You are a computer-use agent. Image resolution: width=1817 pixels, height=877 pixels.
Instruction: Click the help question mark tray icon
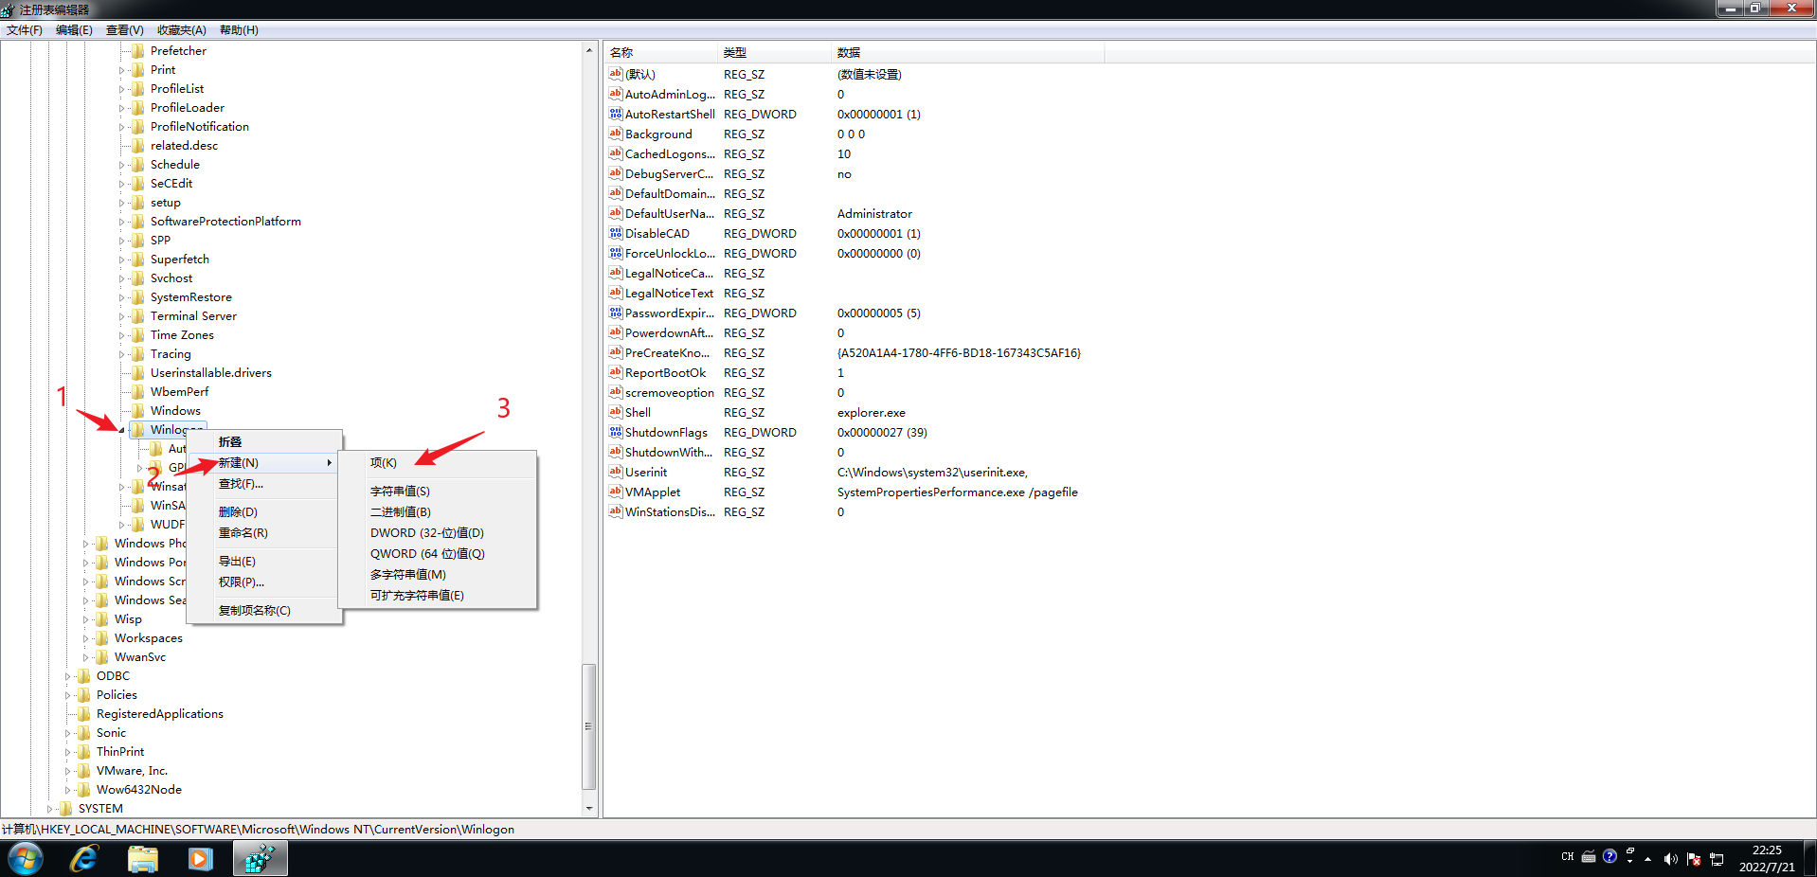click(1610, 856)
